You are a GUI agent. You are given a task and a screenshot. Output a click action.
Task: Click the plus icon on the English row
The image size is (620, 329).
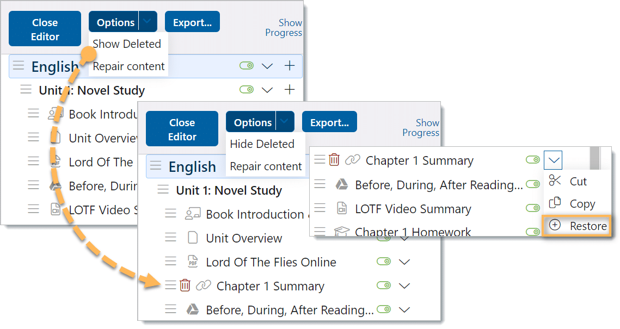pyautogui.click(x=290, y=66)
